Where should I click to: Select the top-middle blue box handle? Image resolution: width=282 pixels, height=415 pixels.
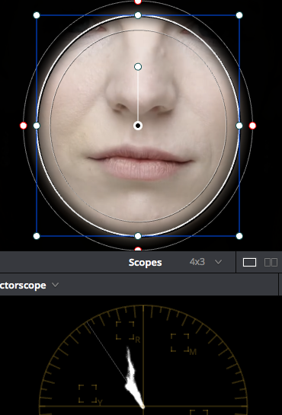(138, 15)
